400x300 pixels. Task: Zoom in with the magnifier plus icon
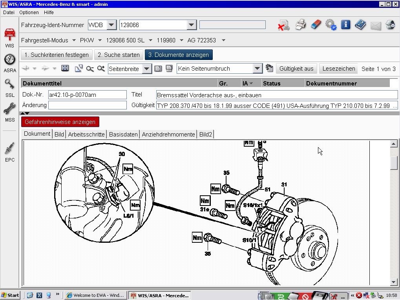[x=101, y=68]
